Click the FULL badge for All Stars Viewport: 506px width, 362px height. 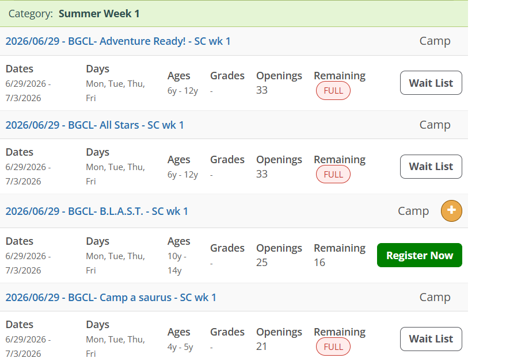point(333,175)
